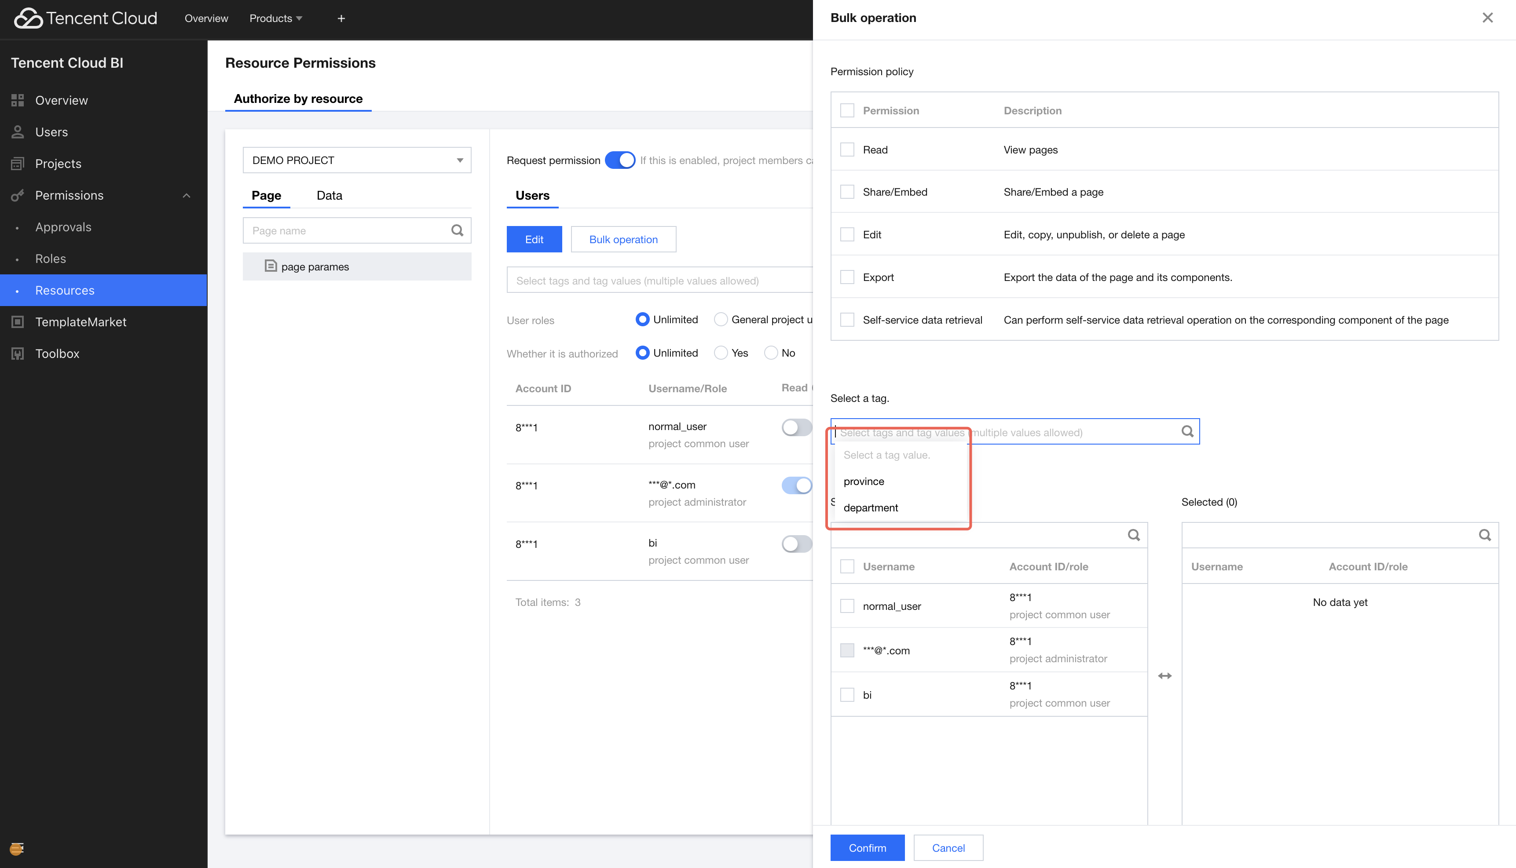Click the transfer arrows between user lists

[1165, 675]
